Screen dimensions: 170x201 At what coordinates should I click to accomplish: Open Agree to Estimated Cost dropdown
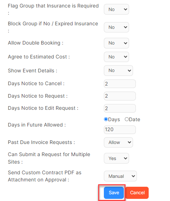116,57
